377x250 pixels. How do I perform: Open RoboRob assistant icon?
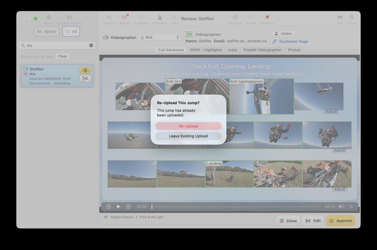pyautogui.click(x=160, y=17)
